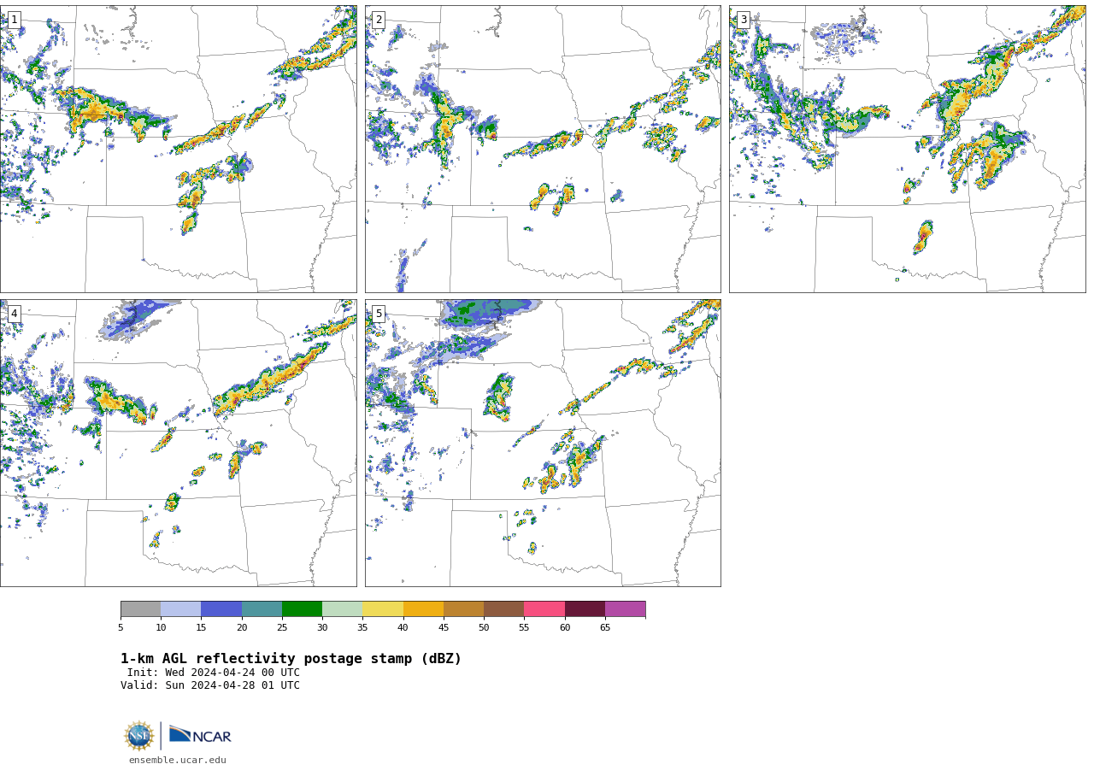Select the teal 20-25 dBZ swatch

point(262,609)
